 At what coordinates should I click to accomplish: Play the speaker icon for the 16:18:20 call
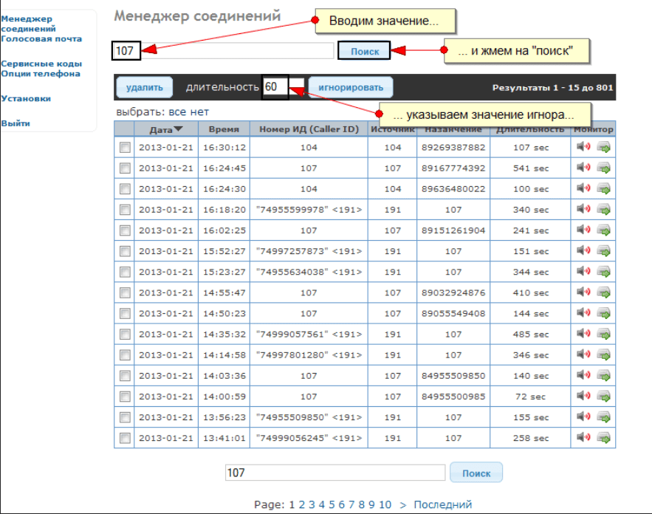(583, 209)
